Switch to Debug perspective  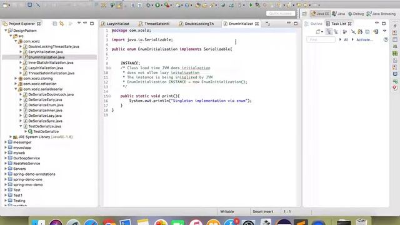[356, 14]
